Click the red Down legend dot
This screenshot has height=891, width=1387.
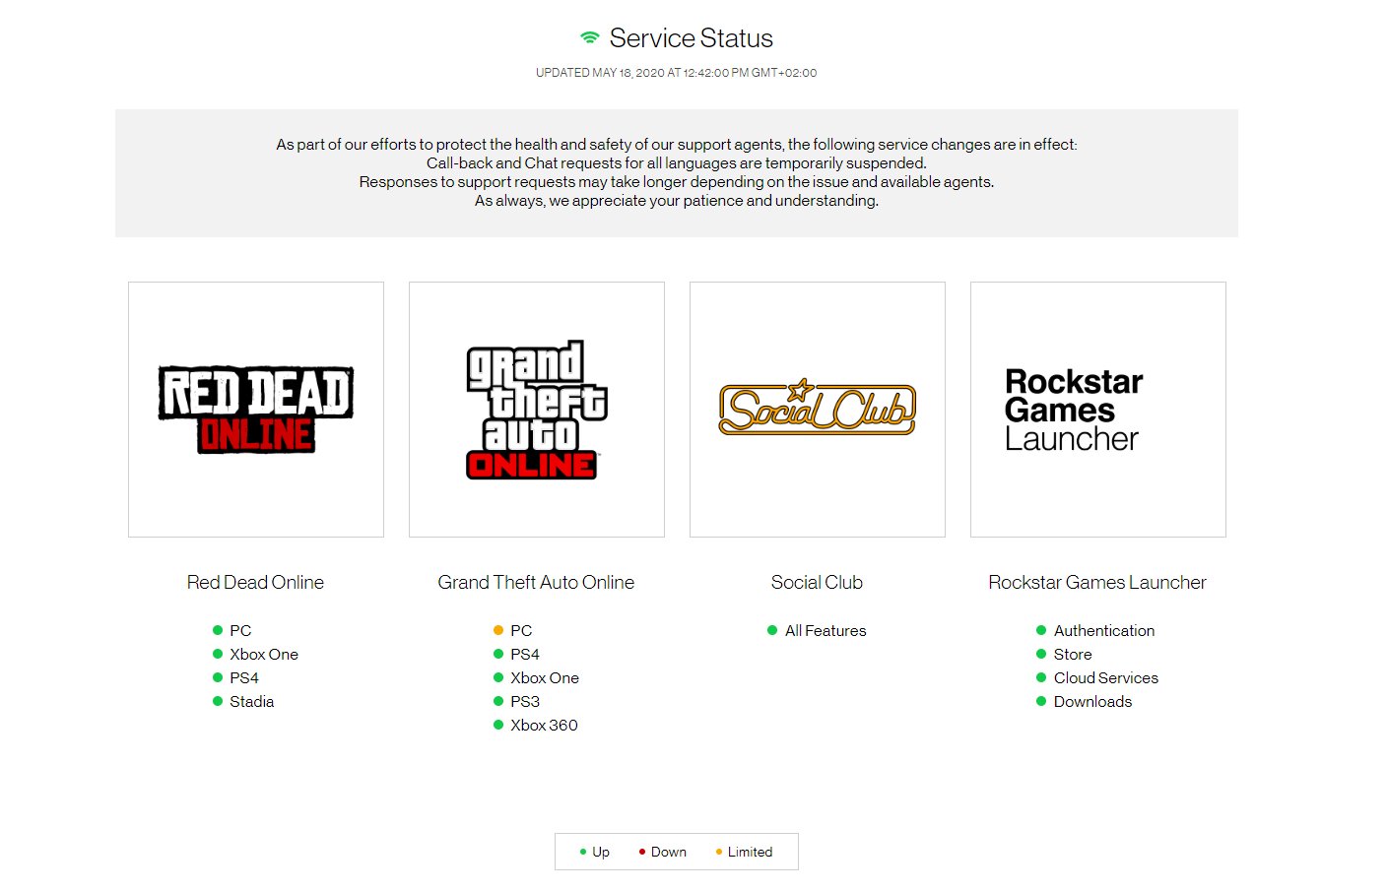(x=642, y=852)
